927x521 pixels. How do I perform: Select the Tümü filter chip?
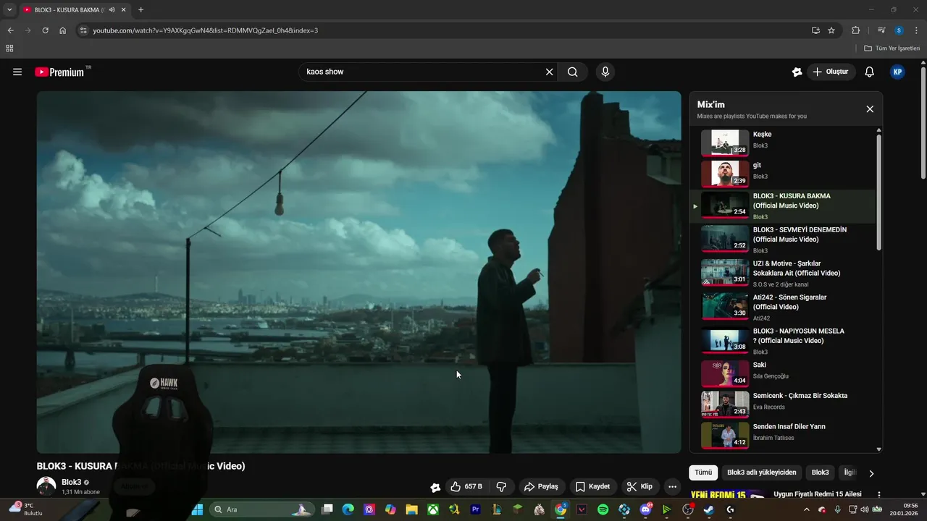pyautogui.click(x=703, y=473)
